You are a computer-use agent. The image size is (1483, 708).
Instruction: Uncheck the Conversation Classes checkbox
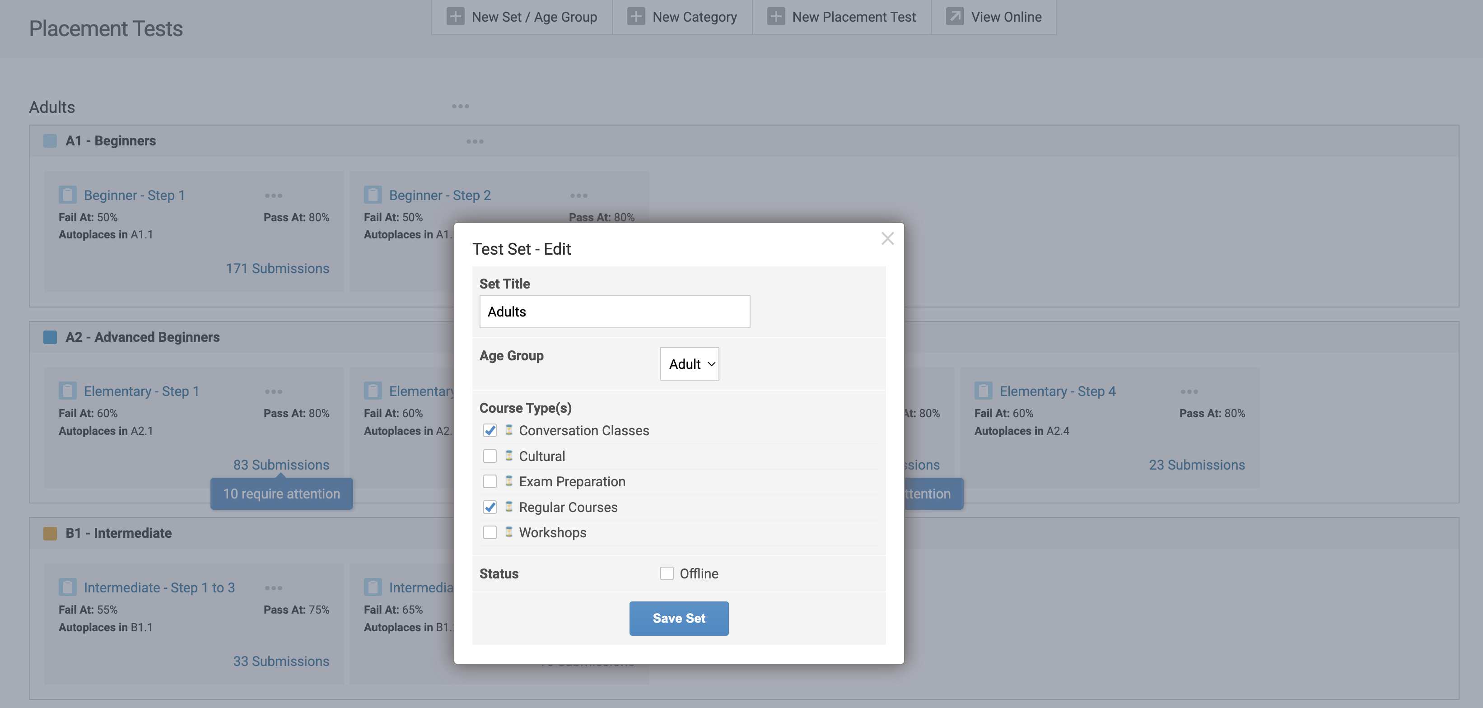pyautogui.click(x=490, y=431)
